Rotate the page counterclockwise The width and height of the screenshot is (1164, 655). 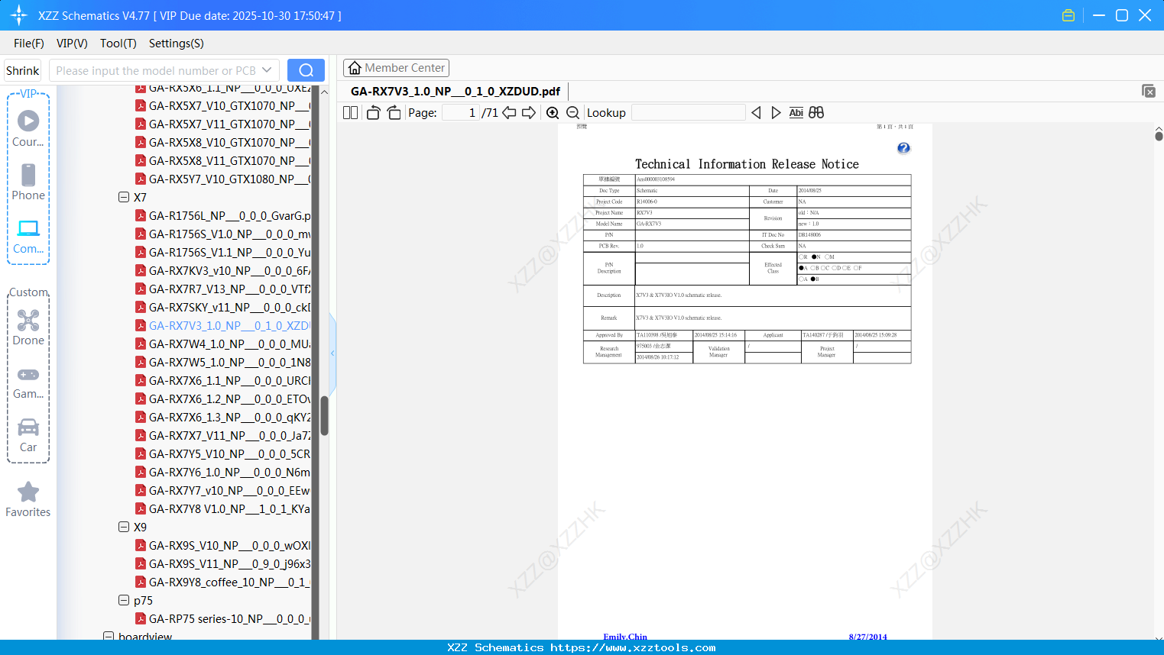373,112
